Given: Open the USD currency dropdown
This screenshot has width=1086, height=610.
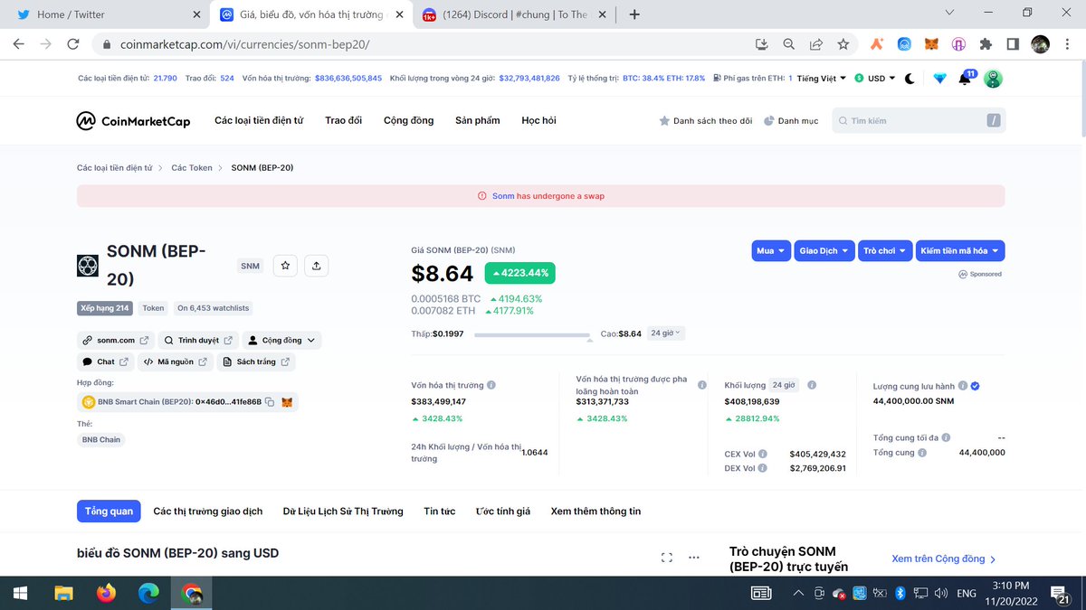Looking at the screenshot, I should pyautogui.click(x=875, y=79).
